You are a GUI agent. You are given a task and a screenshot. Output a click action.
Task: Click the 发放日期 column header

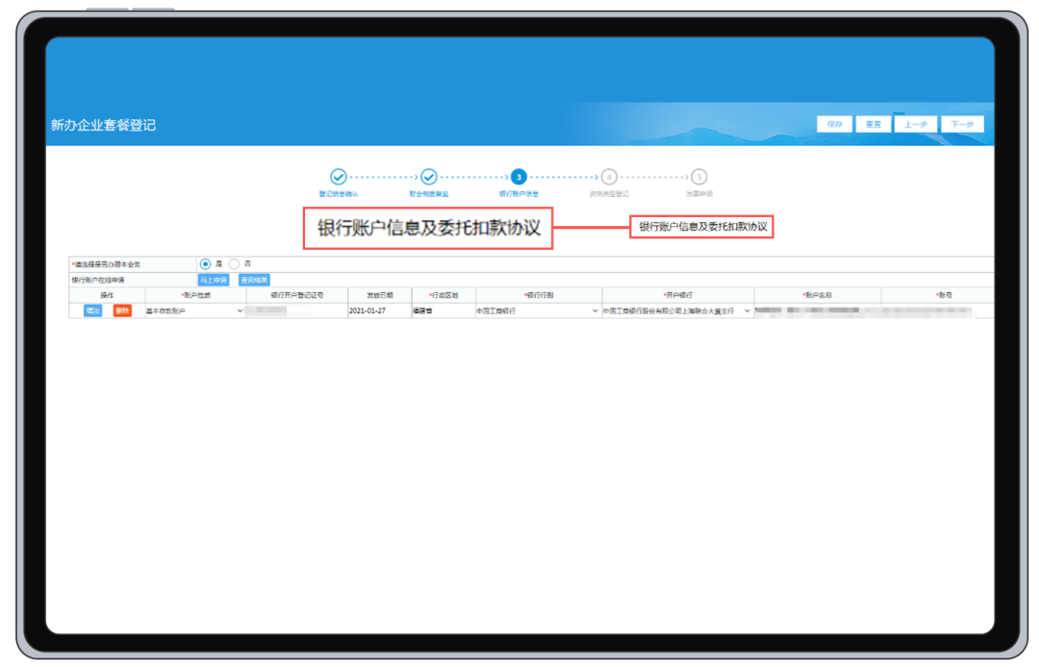[380, 295]
